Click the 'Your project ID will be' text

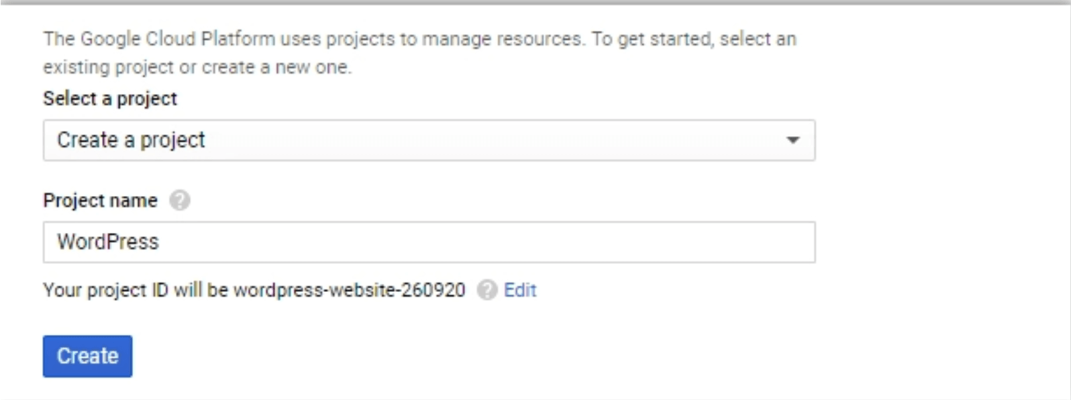136,290
